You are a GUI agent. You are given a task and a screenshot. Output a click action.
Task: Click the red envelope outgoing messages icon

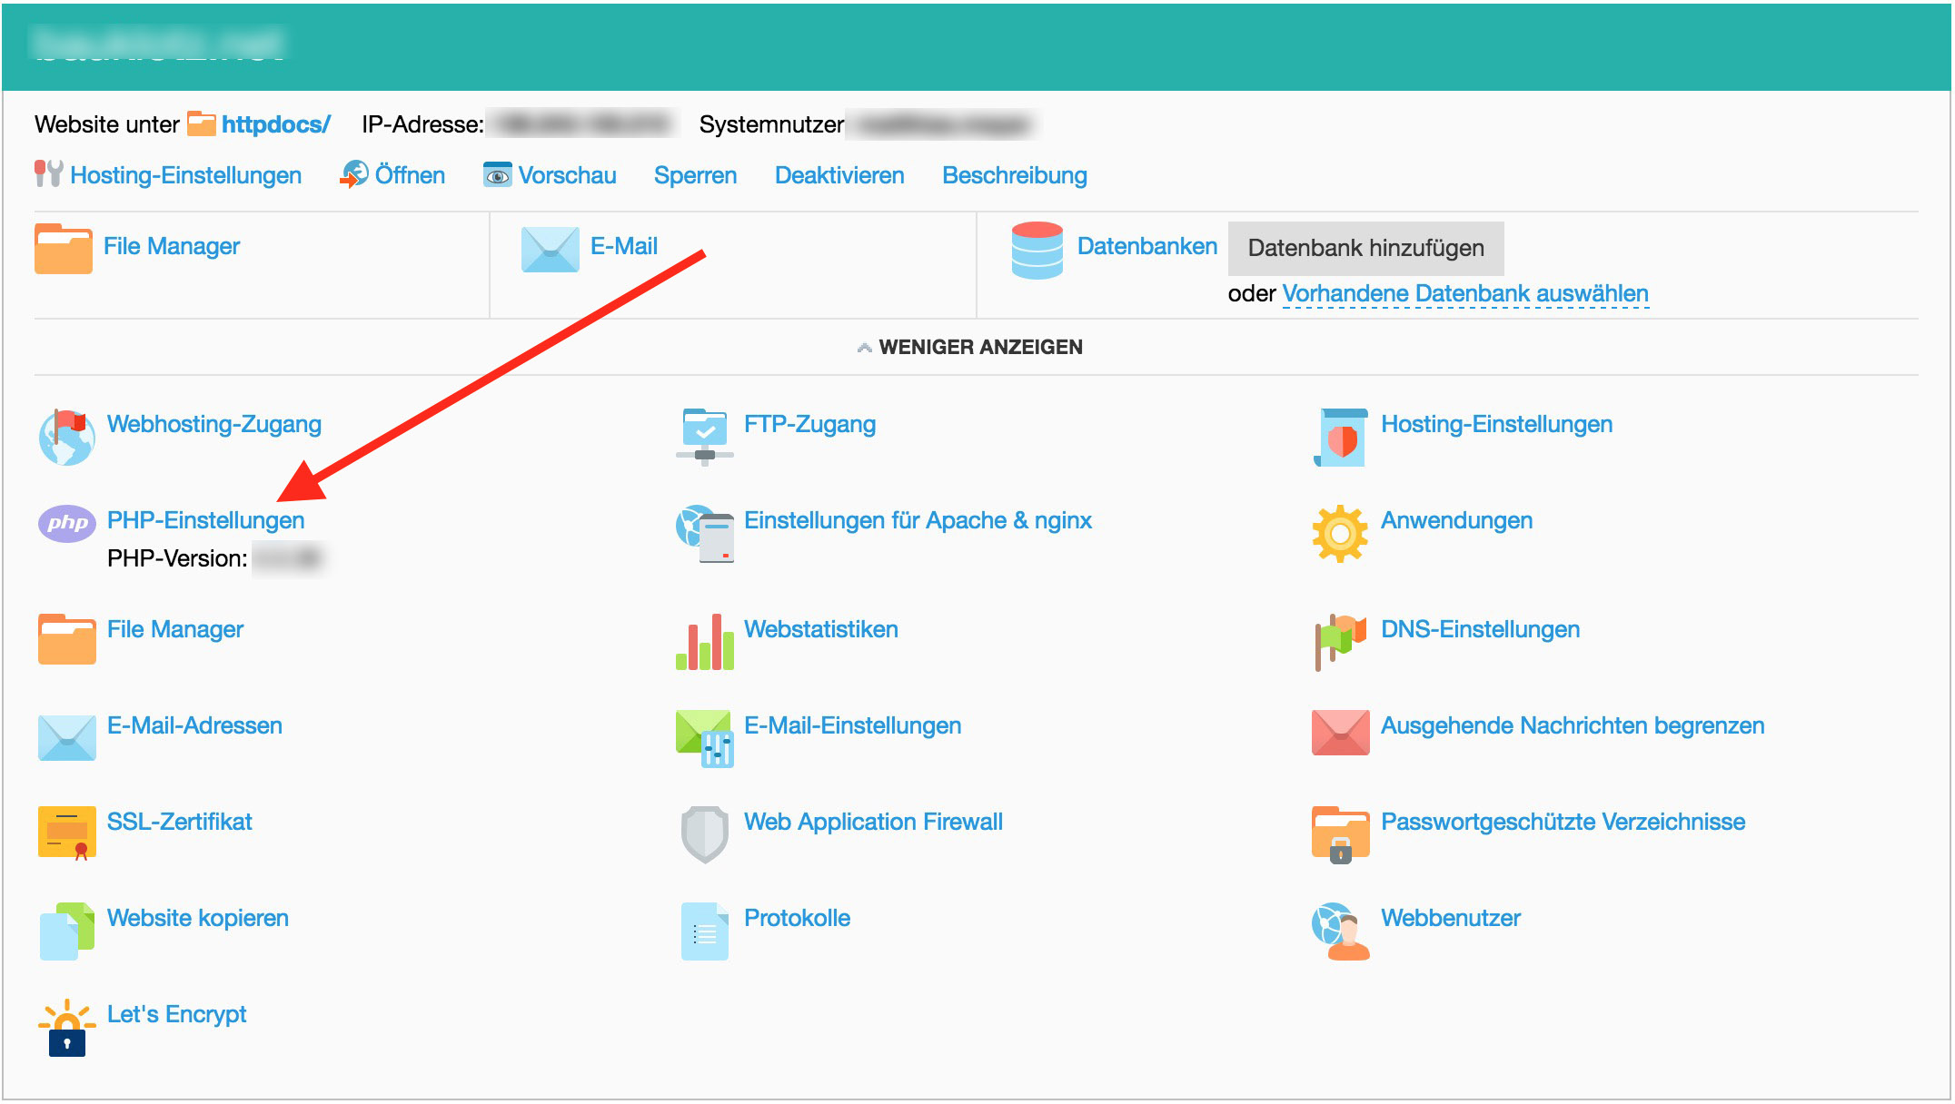(1341, 732)
